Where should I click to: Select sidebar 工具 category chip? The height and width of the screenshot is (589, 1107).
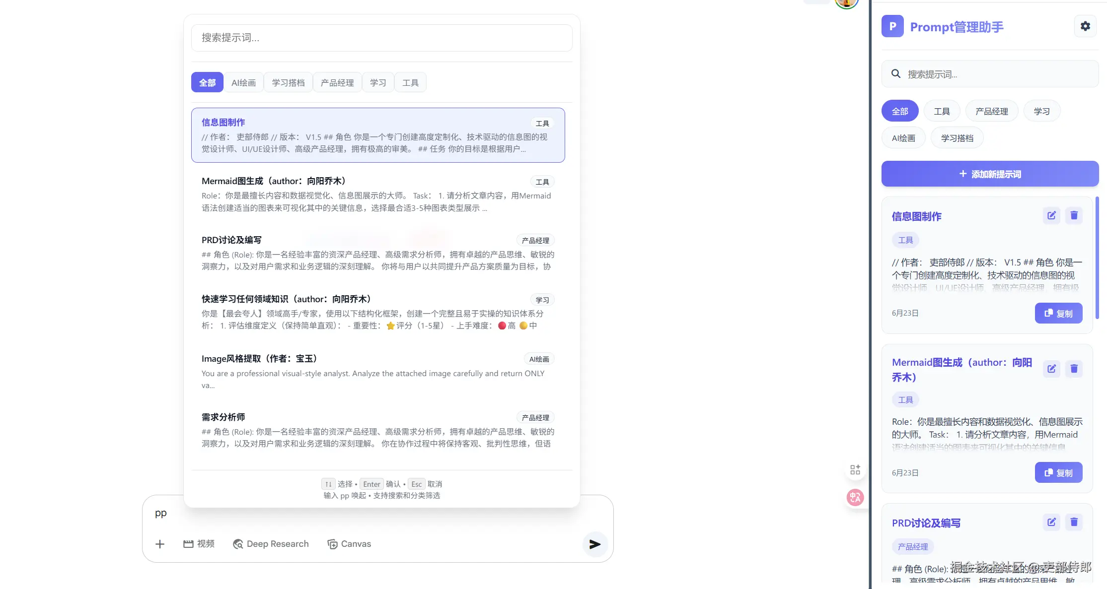(x=941, y=111)
